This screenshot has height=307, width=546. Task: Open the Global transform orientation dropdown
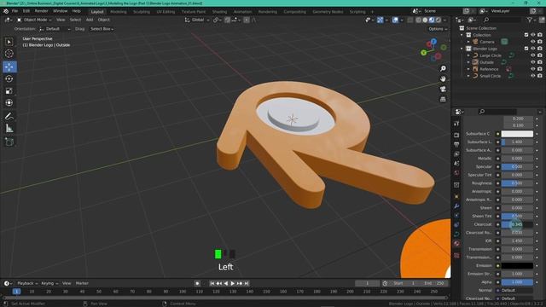pyautogui.click(x=197, y=20)
